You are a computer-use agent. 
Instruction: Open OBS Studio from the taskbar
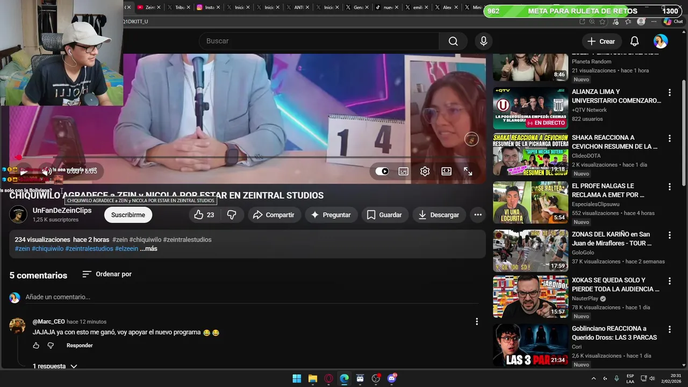[x=376, y=378]
